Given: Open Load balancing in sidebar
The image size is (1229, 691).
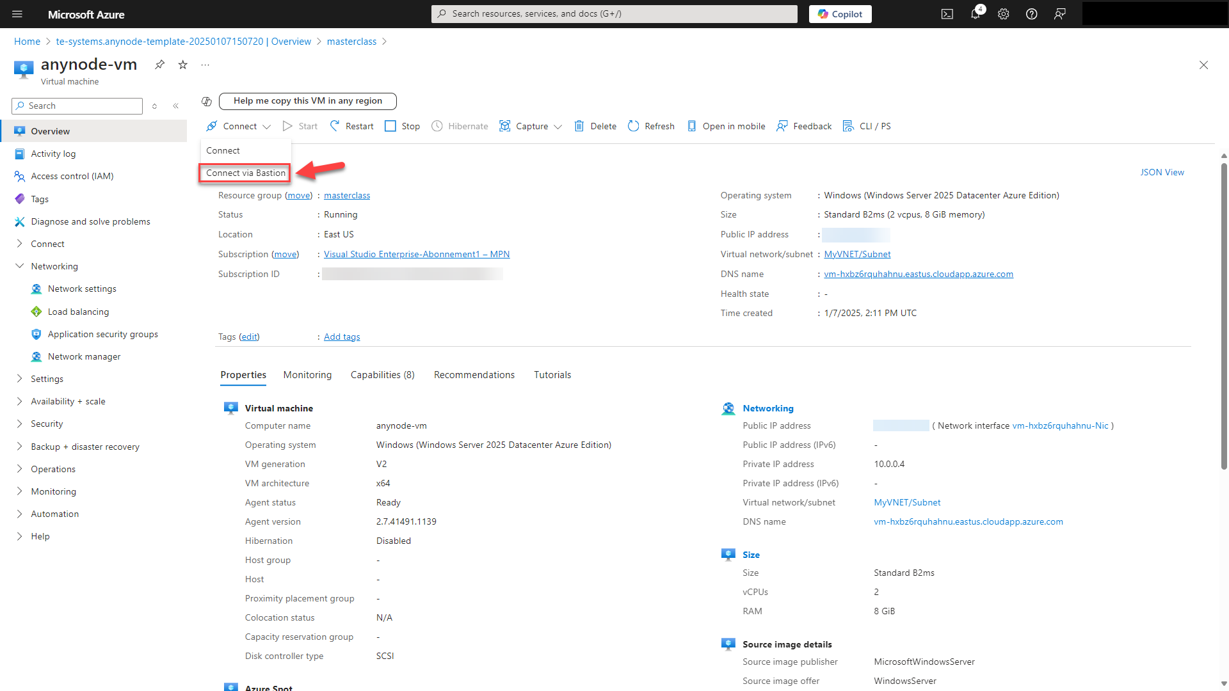Looking at the screenshot, I should tap(78, 312).
